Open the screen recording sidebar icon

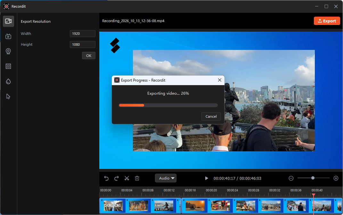(8, 36)
